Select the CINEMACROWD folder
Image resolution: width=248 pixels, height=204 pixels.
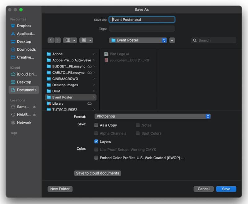tap(71, 79)
